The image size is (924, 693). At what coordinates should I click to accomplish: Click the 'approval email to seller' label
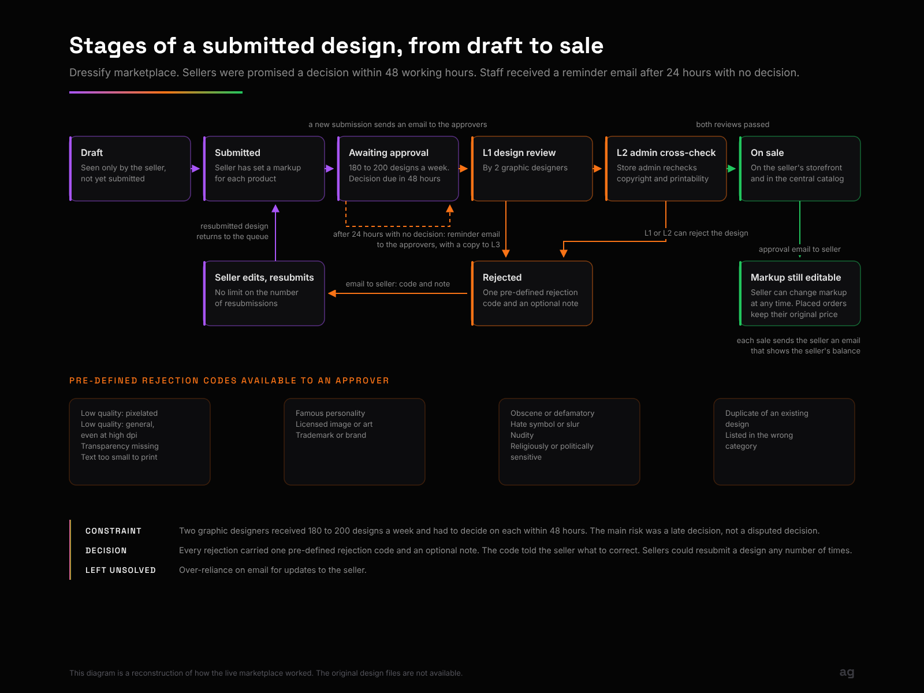(799, 249)
